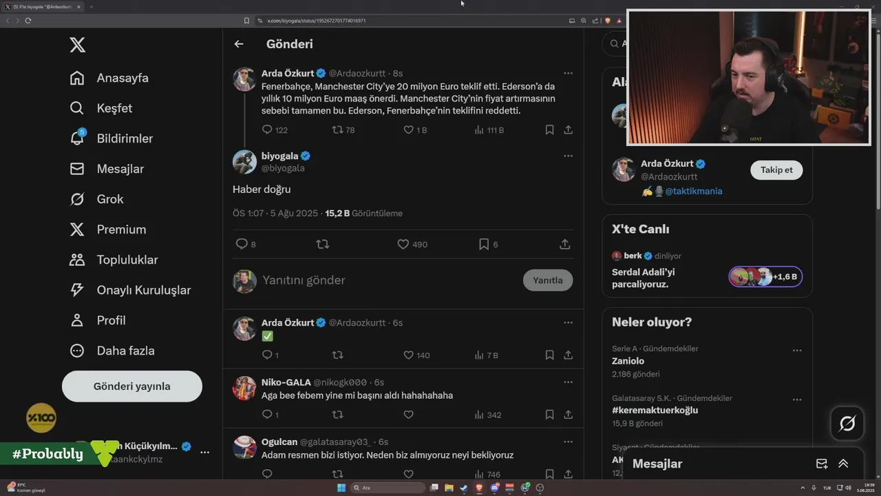
Task: Like Arda's reply with 140 likes
Action: point(408,355)
